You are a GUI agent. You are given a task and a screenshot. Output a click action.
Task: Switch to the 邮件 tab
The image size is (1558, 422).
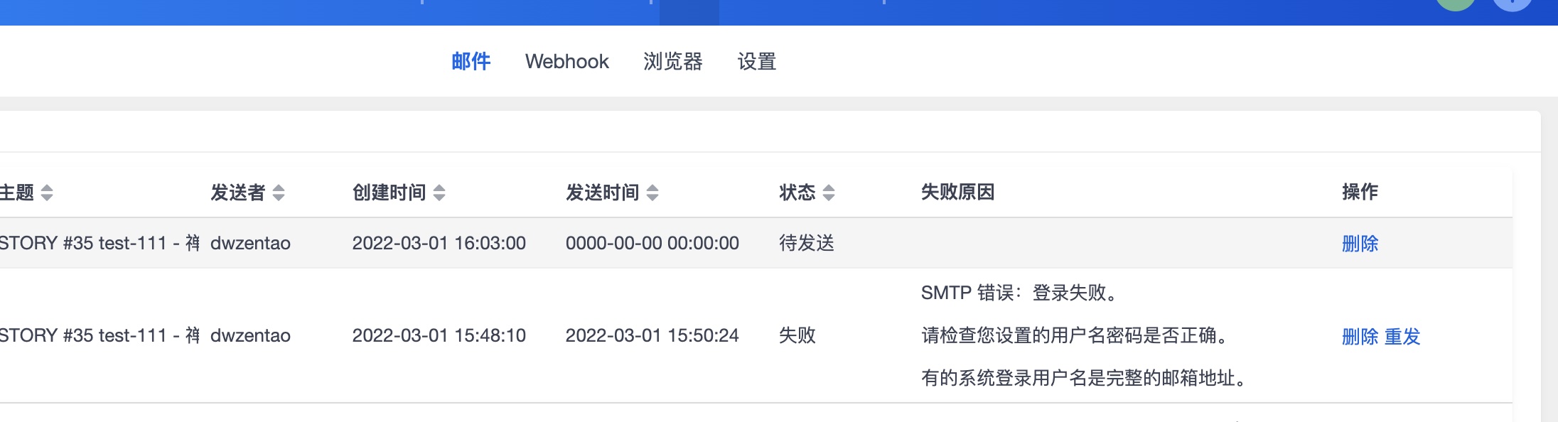pos(471,62)
